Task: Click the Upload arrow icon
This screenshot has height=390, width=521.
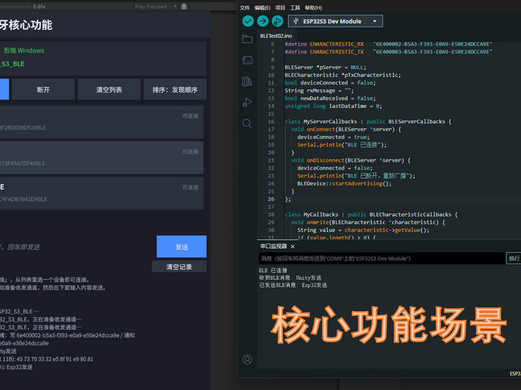Action: tap(262, 21)
